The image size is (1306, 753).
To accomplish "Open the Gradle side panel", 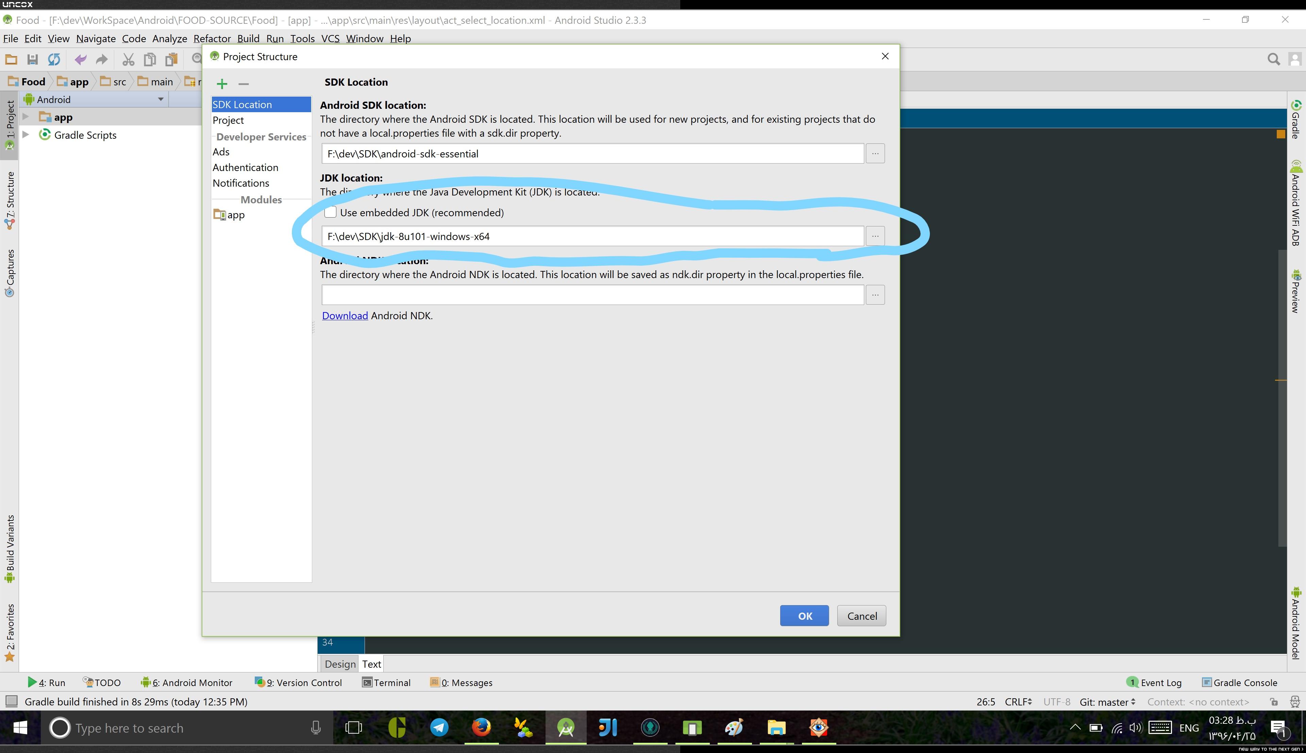I will coord(1296,119).
